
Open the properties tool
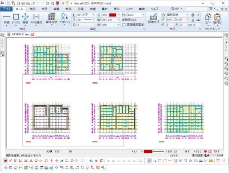(65, 18)
